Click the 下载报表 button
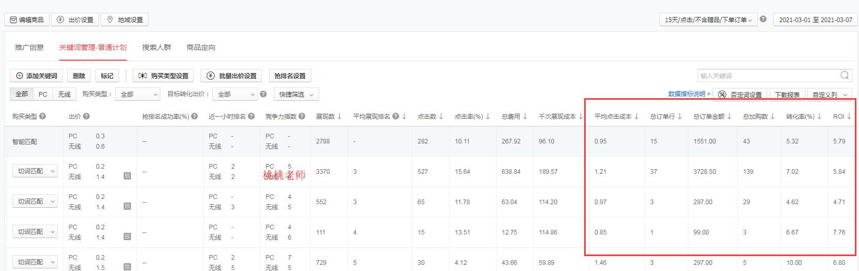Viewport: 859px width, 271px height. click(787, 95)
